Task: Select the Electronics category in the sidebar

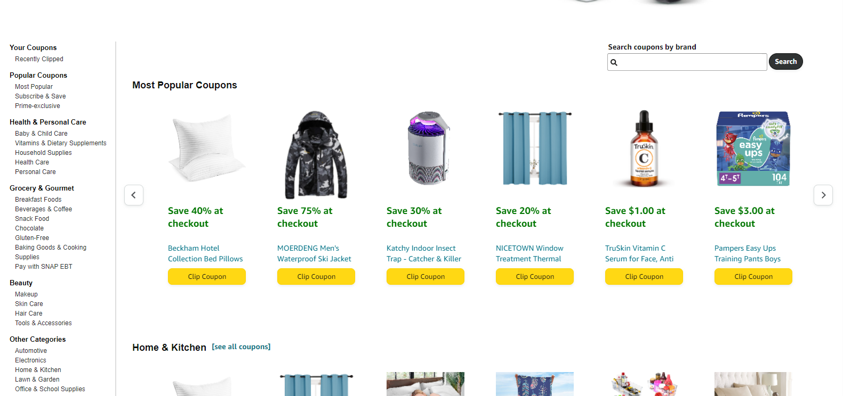Action: point(30,360)
